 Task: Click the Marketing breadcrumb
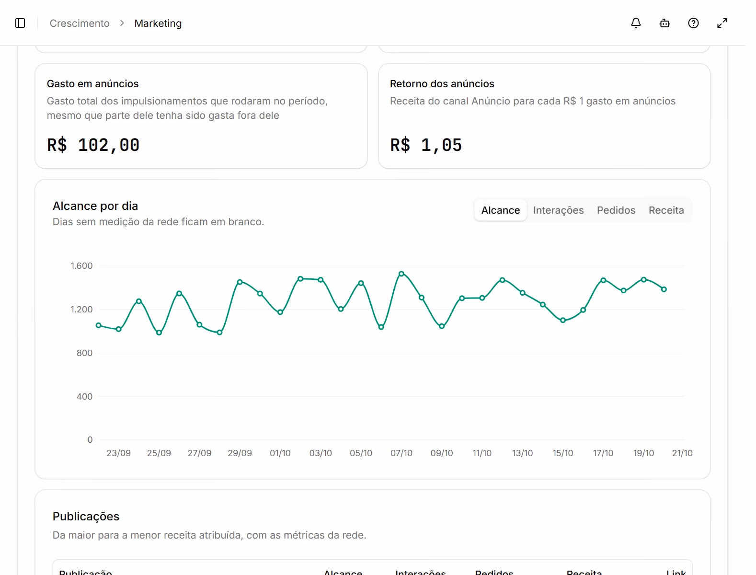(x=158, y=23)
